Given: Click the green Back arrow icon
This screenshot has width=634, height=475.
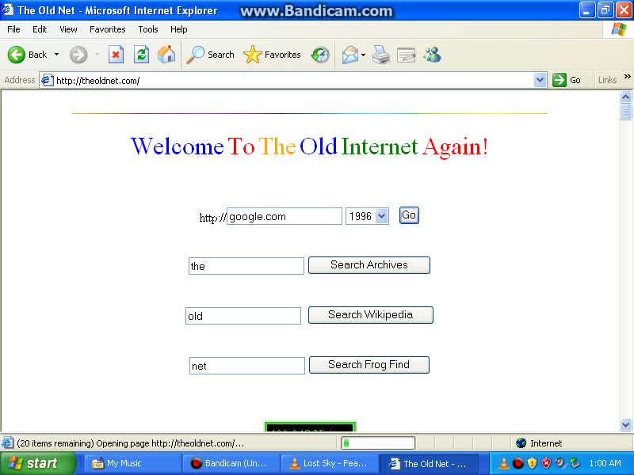Looking at the screenshot, I should point(16,55).
